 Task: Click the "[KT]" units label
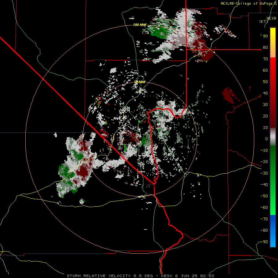[x=264, y=21]
